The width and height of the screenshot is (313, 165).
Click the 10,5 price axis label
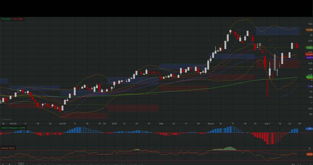[310, 24]
